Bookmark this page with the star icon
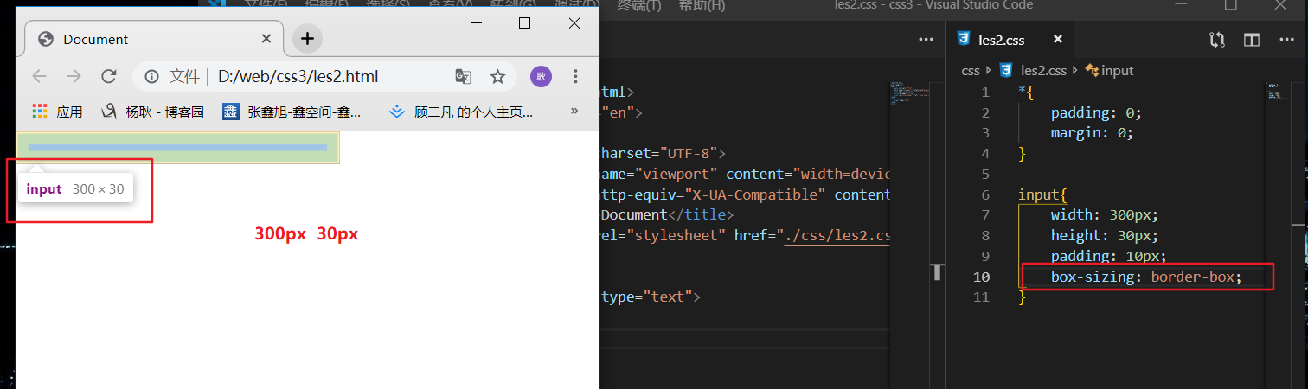The image size is (1308, 389). (497, 77)
